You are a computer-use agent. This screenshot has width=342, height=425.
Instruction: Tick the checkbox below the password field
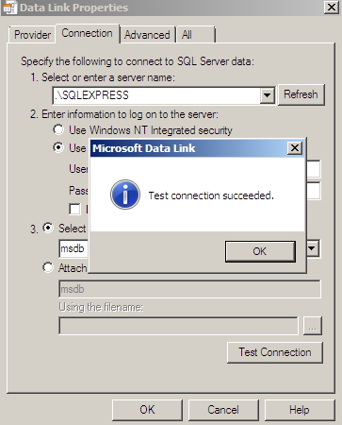click(x=74, y=209)
